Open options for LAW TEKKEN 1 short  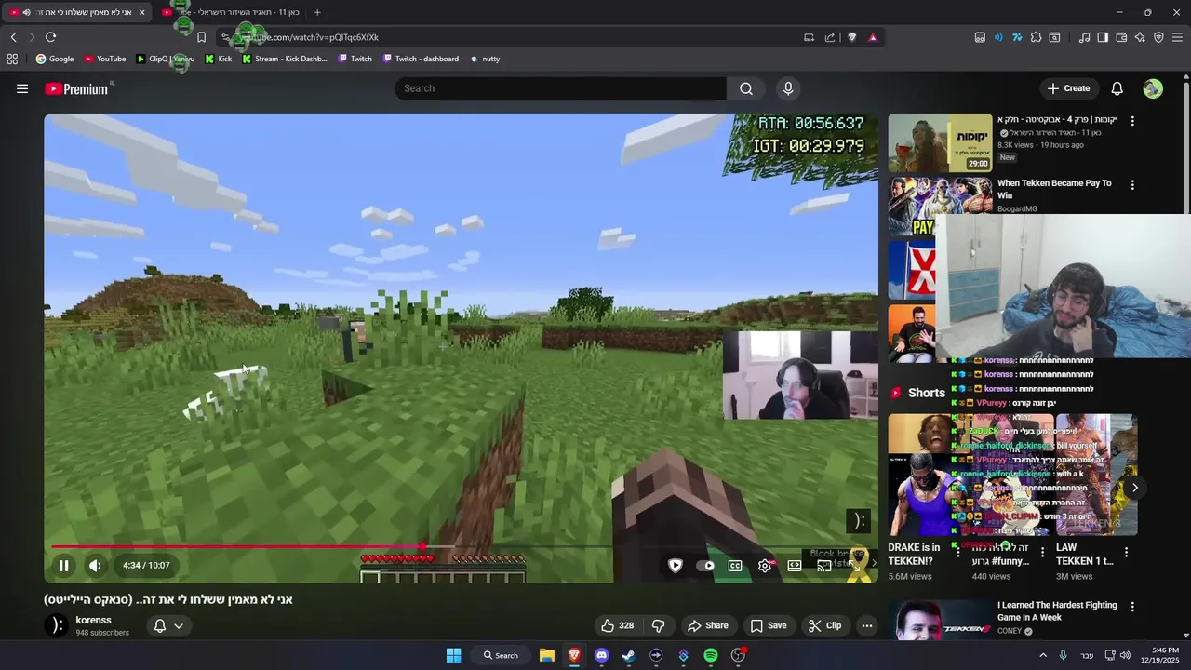pos(1127,553)
